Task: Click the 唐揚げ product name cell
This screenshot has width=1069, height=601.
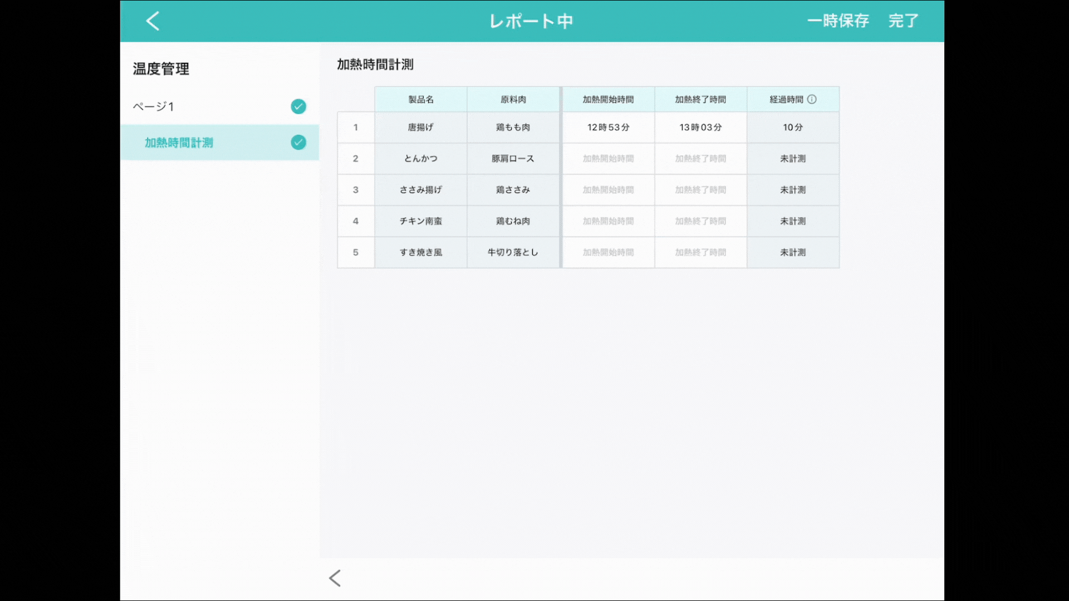Action: [x=420, y=127]
